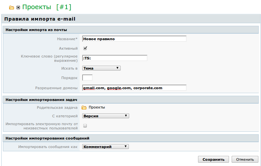
Task: Open the Проекты [#1] heading link
Action: [47, 7]
